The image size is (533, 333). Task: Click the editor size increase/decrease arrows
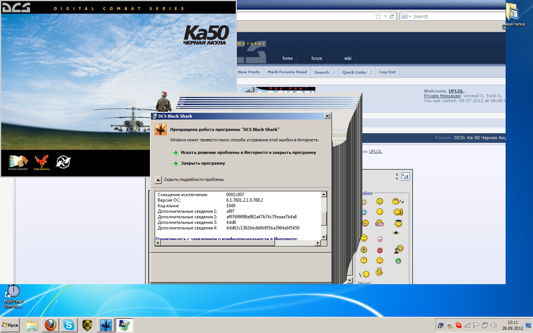(x=397, y=176)
